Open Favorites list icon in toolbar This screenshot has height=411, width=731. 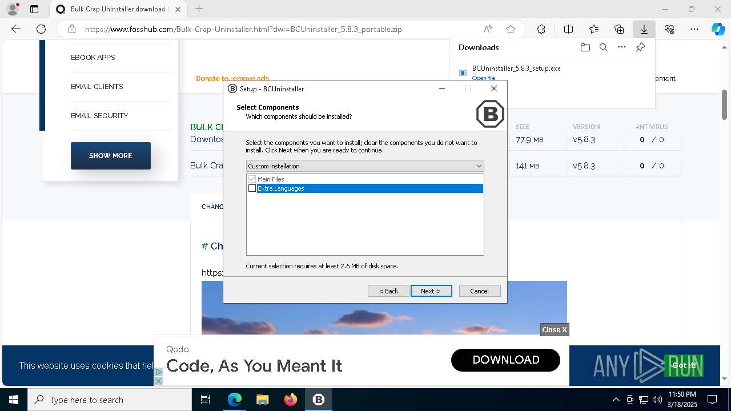[x=594, y=29]
